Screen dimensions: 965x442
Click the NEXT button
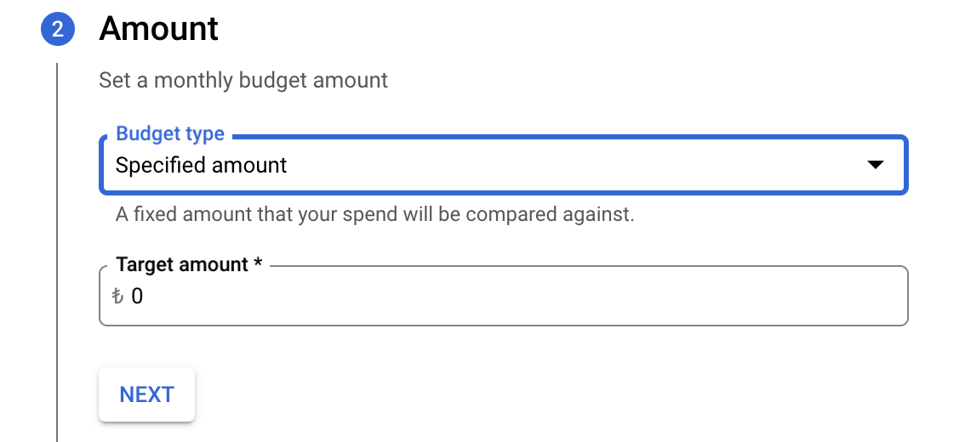(146, 394)
